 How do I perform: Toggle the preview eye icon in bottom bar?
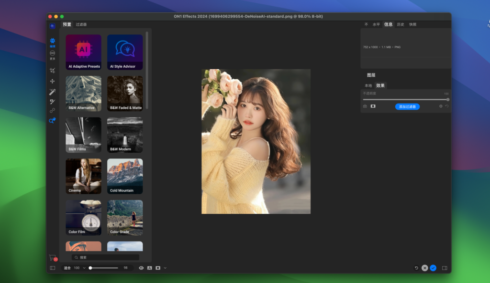click(x=141, y=268)
